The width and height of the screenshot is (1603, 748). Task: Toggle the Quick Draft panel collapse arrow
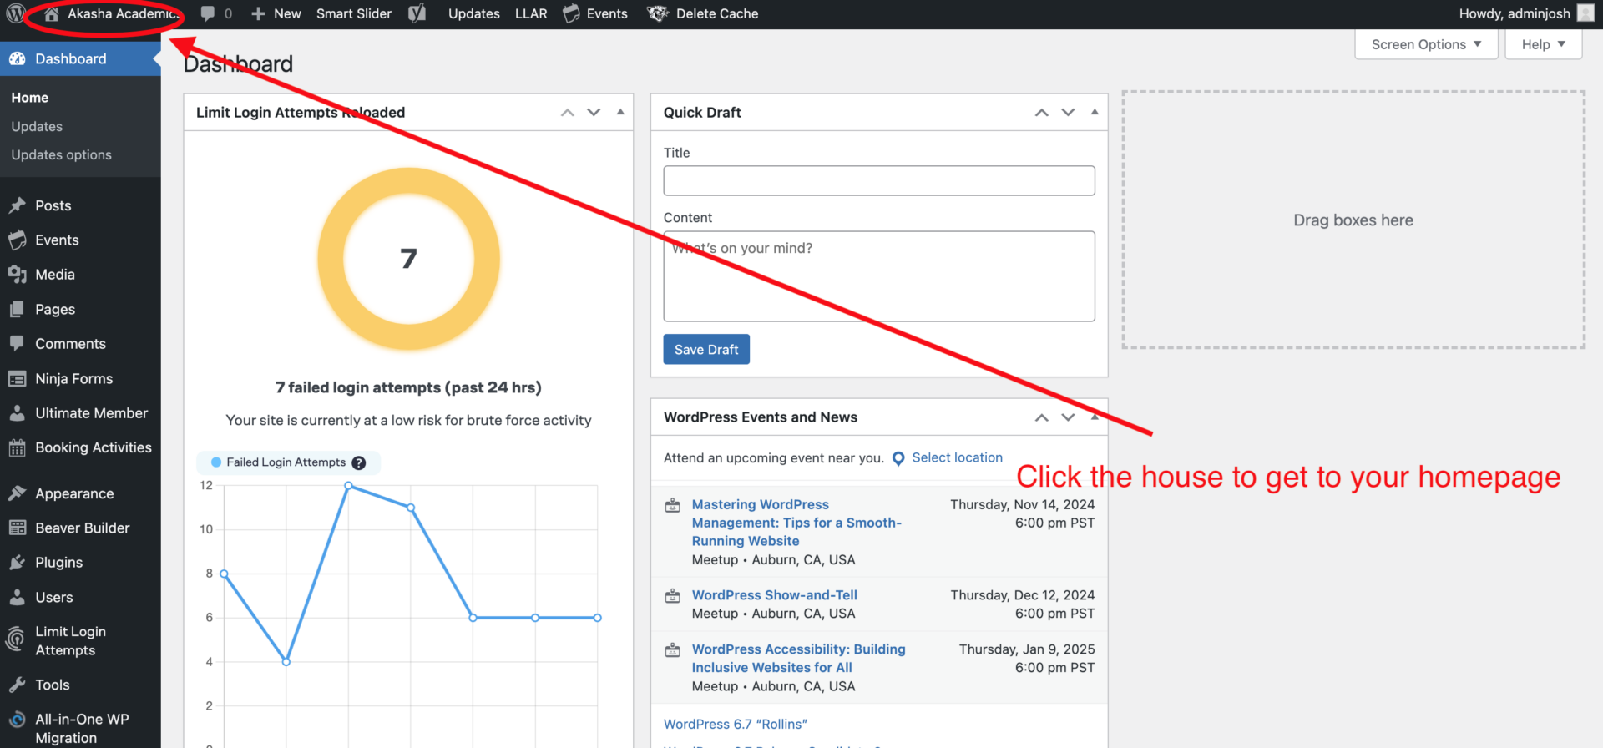click(x=1095, y=112)
